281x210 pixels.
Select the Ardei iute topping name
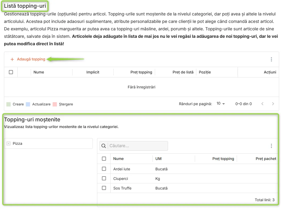click(x=122, y=169)
